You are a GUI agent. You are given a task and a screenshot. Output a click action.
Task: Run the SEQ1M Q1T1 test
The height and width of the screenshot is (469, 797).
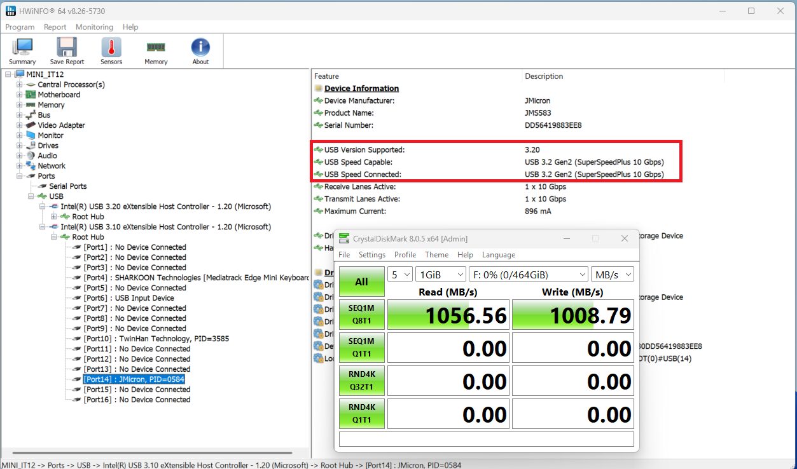(361, 348)
